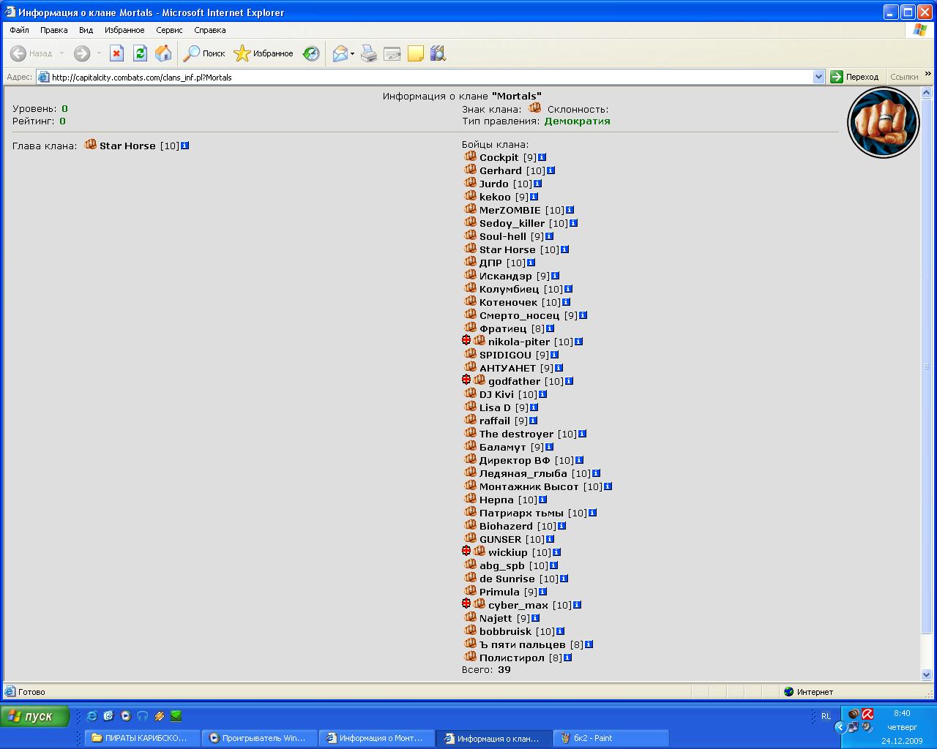This screenshot has height=749, width=937.
Task: Click ДПР player name
Action: (490, 263)
